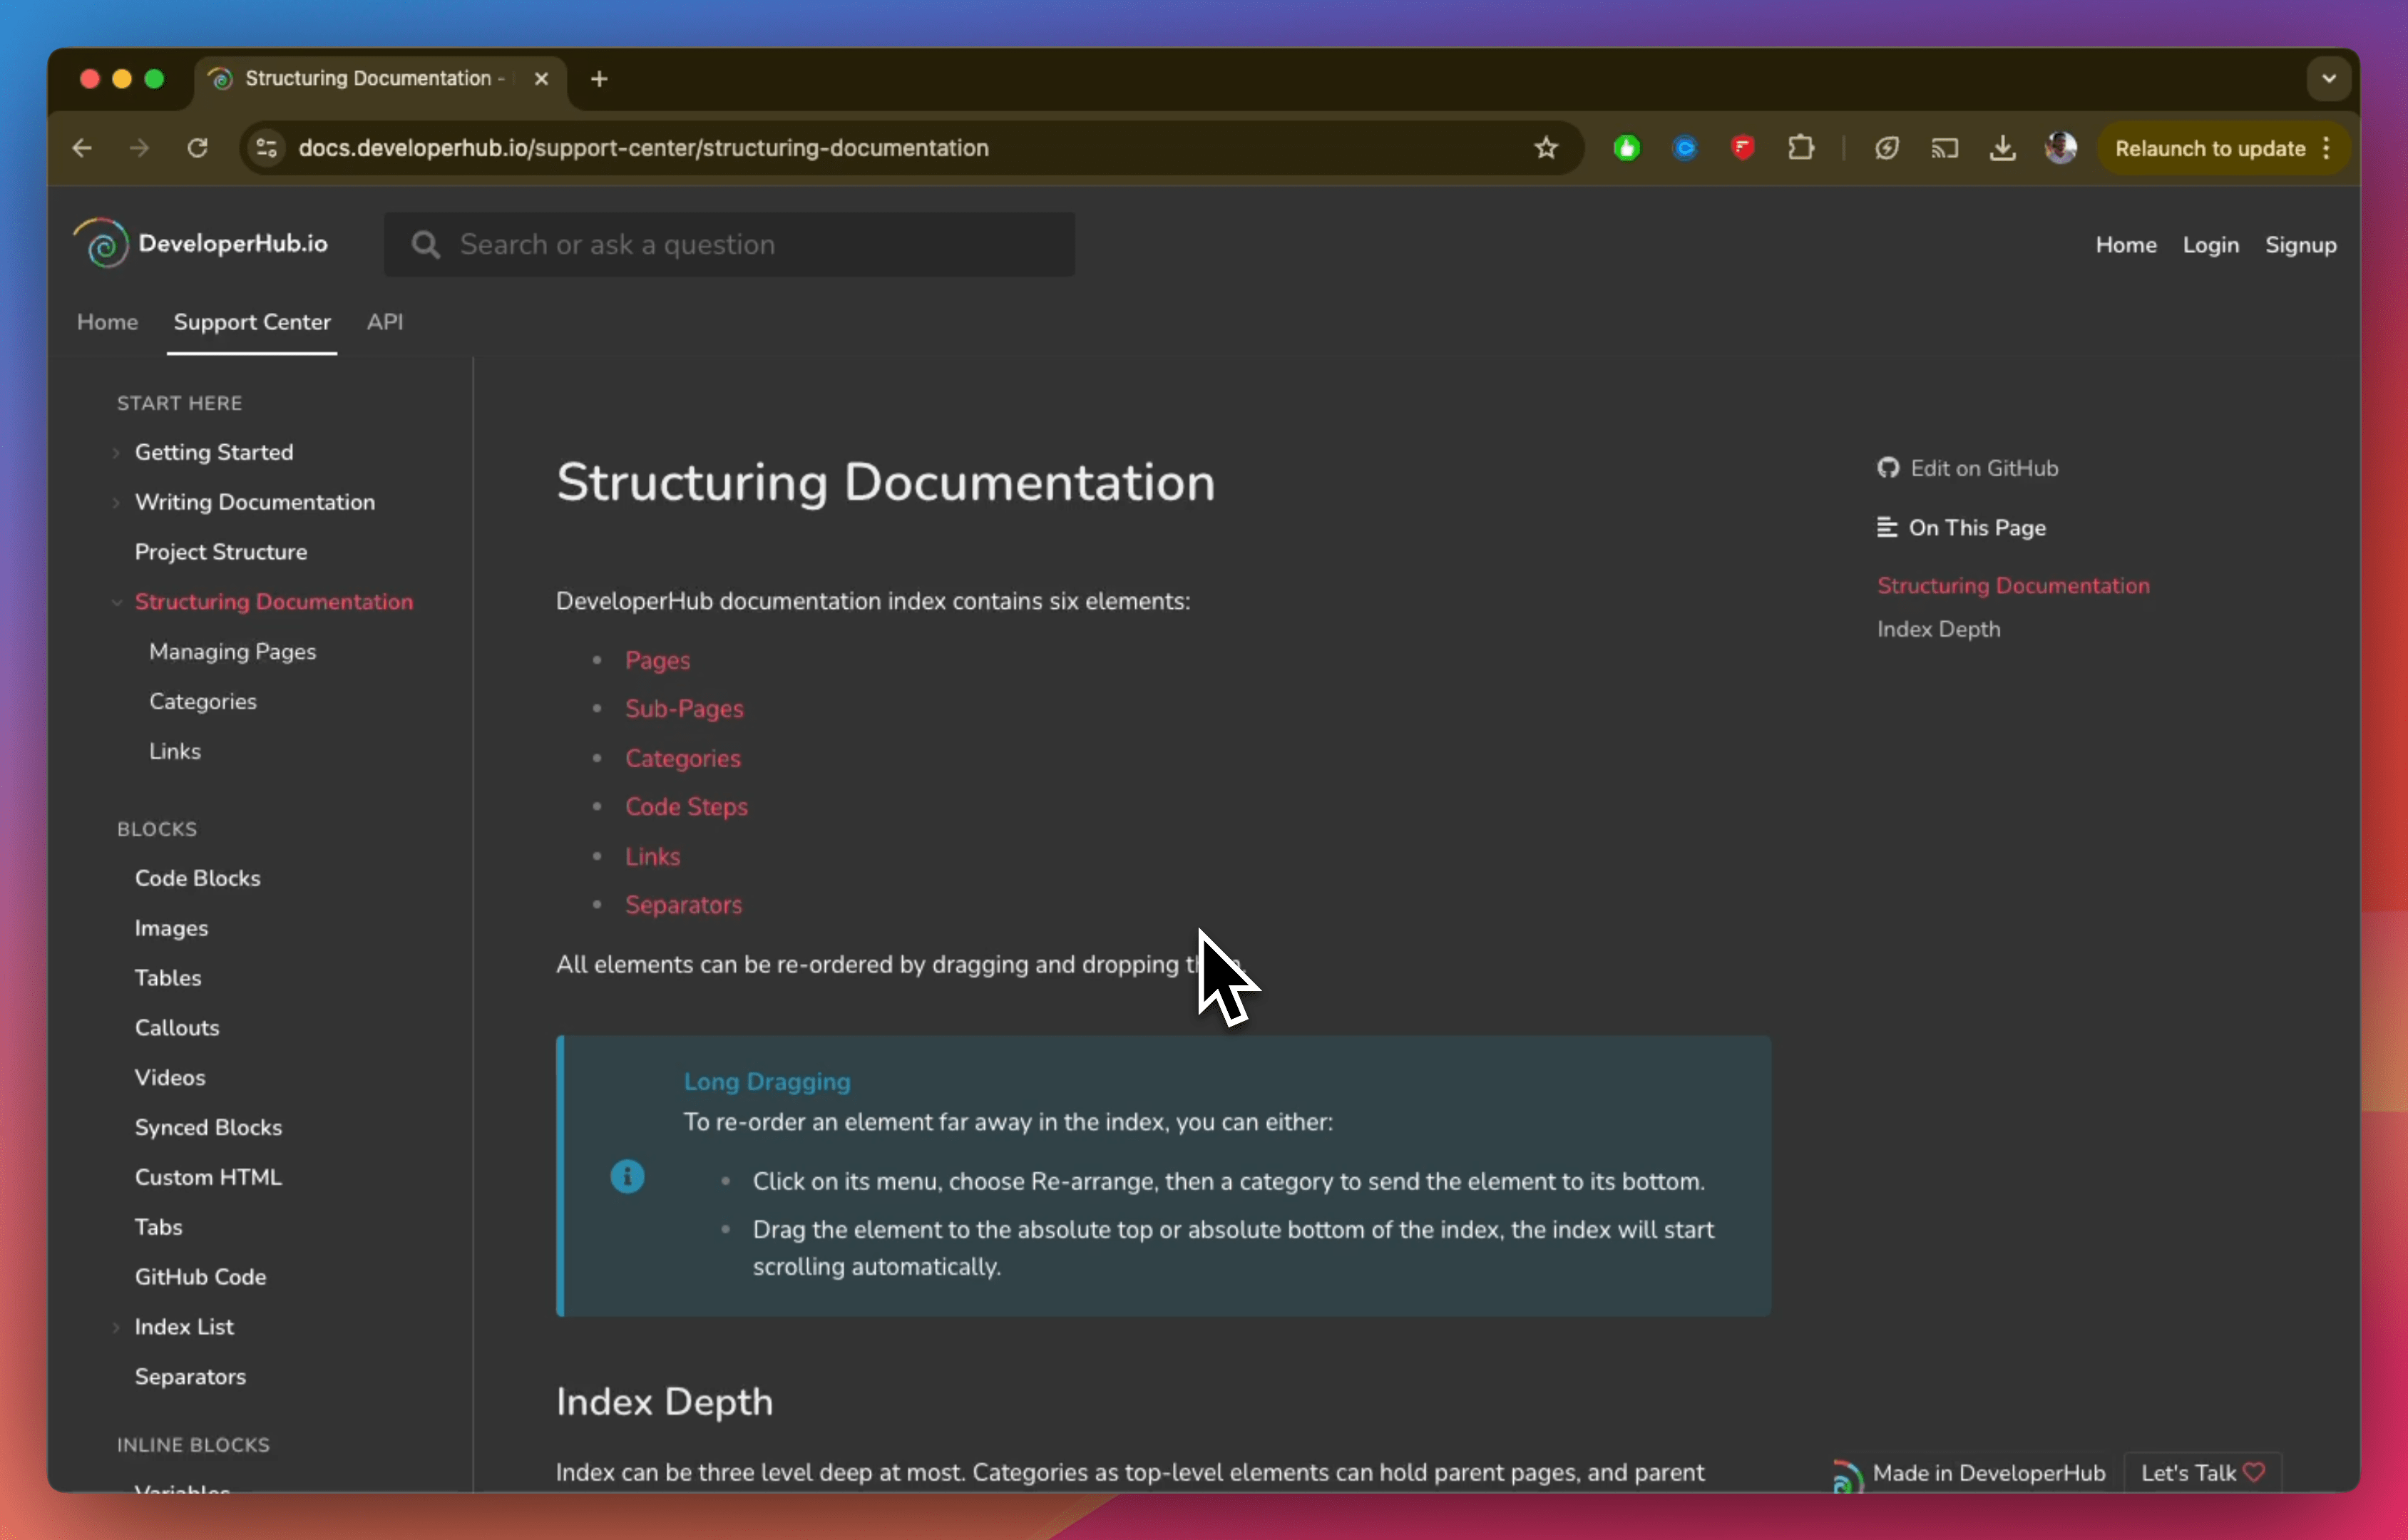Open the tab search dropdown chevron
2408x1540 pixels.
(2329, 78)
